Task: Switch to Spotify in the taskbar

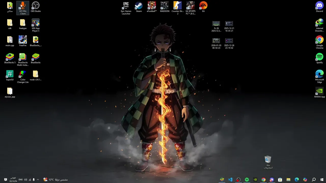Action: (x=247, y=180)
